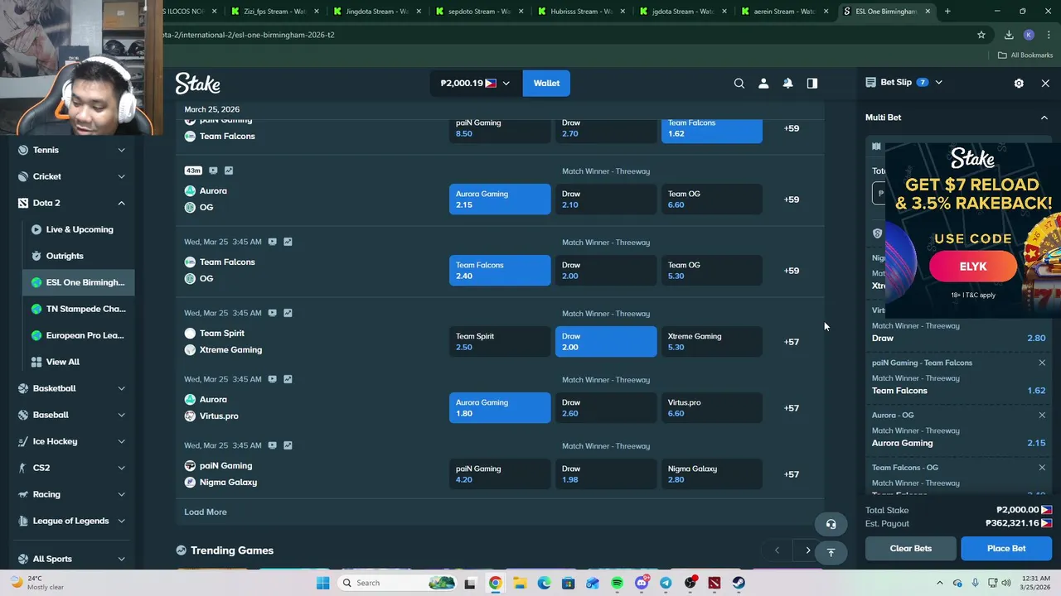Image resolution: width=1061 pixels, height=596 pixels.
Task: Show next Trending Games with right arrow
Action: pyautogui.click(x=808, y=550)
